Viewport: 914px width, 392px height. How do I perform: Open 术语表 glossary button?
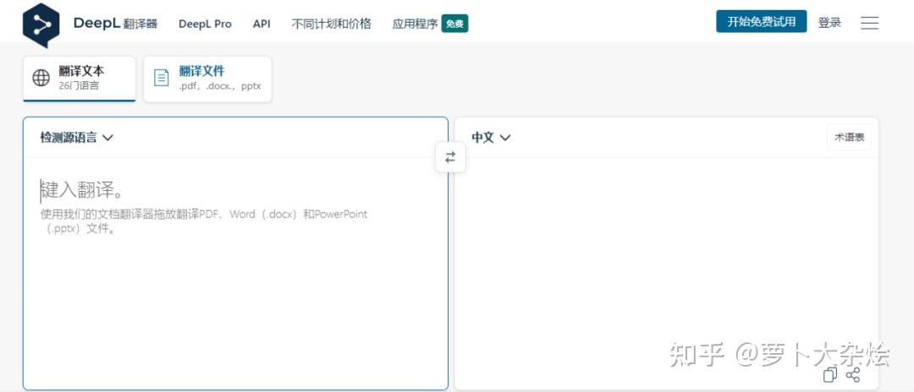pos(850,137)
